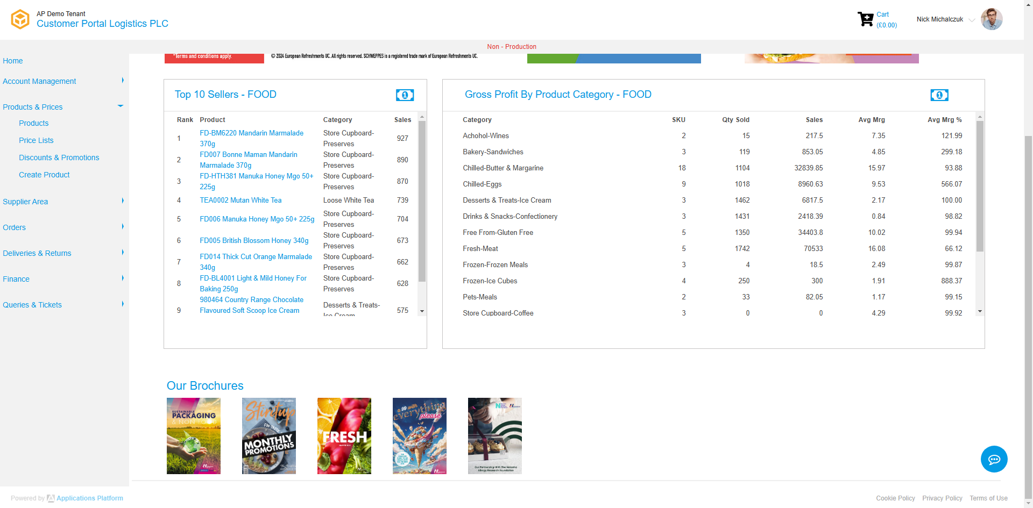The width and height of the screenshot is (1033, 508).
Task: Open the Monthly Promotions brochure thumbnail
Action: pos(269,436)
